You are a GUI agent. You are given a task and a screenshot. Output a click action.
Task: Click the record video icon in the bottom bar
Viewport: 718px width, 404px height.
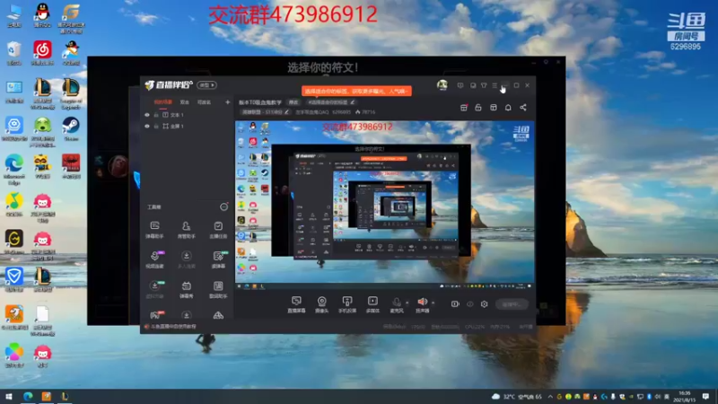(x=455, y=303)
